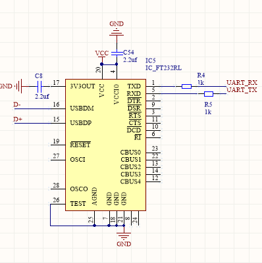This screenshot has height=263, width=262.
Task: Click the UART_TX net label
Action: 242,90
